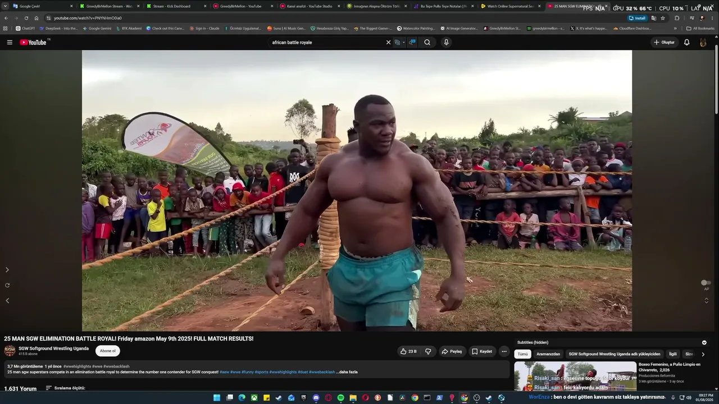The image size is (719, 404).
Task: Go to the YouTube home logo
Action: (x=34, y=42)
